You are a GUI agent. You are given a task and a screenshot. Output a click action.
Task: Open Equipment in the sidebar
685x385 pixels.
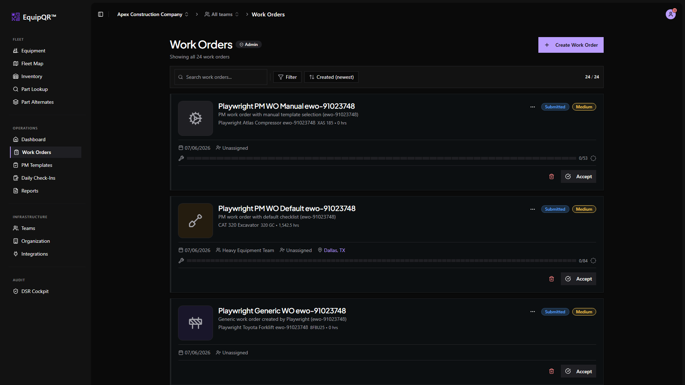[x=46, y=51]
